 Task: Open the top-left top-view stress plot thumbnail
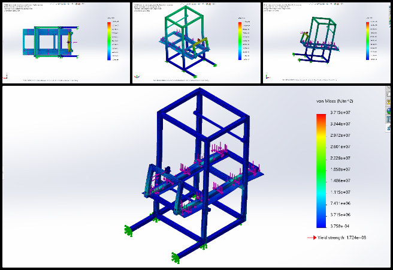[x=65, y=42]
